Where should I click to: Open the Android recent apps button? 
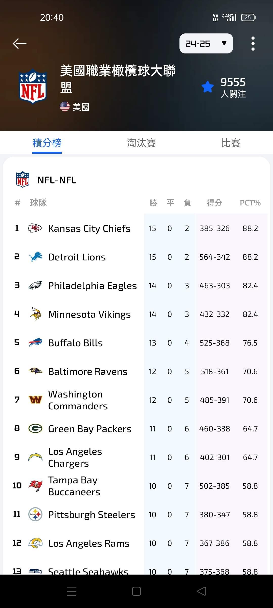[x=71, y=591]
